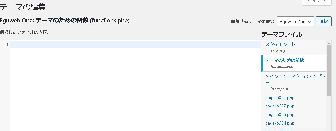Open メインインデックスのテンプレート (index.php) file

point(295,79)
